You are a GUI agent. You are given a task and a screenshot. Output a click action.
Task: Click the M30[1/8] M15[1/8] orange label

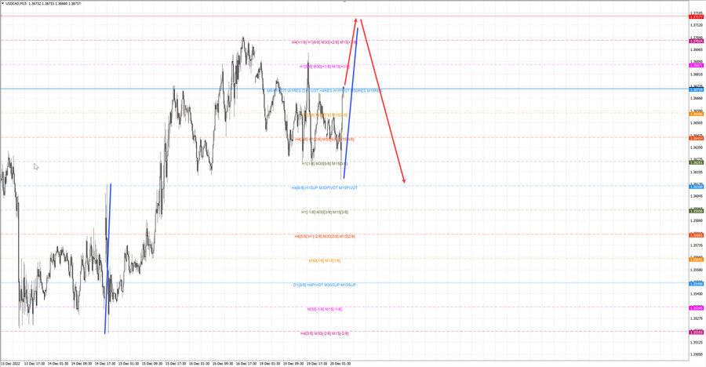(325, 260)
